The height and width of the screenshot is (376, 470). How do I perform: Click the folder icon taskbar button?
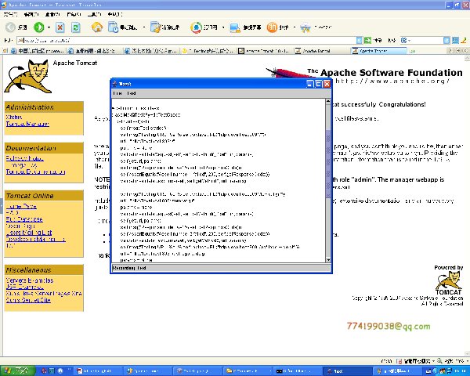click(248, 371)
